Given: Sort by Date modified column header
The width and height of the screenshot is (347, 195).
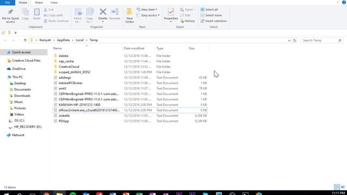Looking at the screenshot, I should click(134, 48).
